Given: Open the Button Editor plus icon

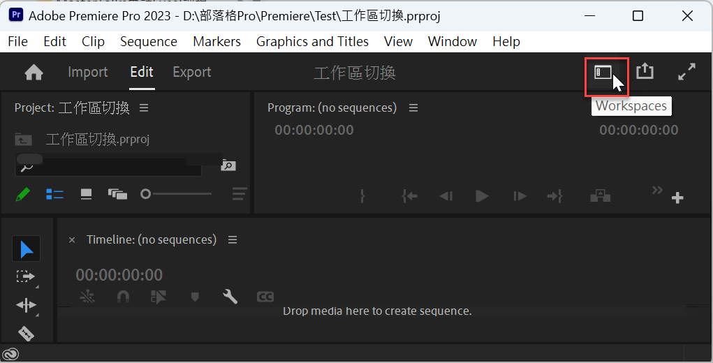Looking at the screenshot, I should click(x=677, y=198).
